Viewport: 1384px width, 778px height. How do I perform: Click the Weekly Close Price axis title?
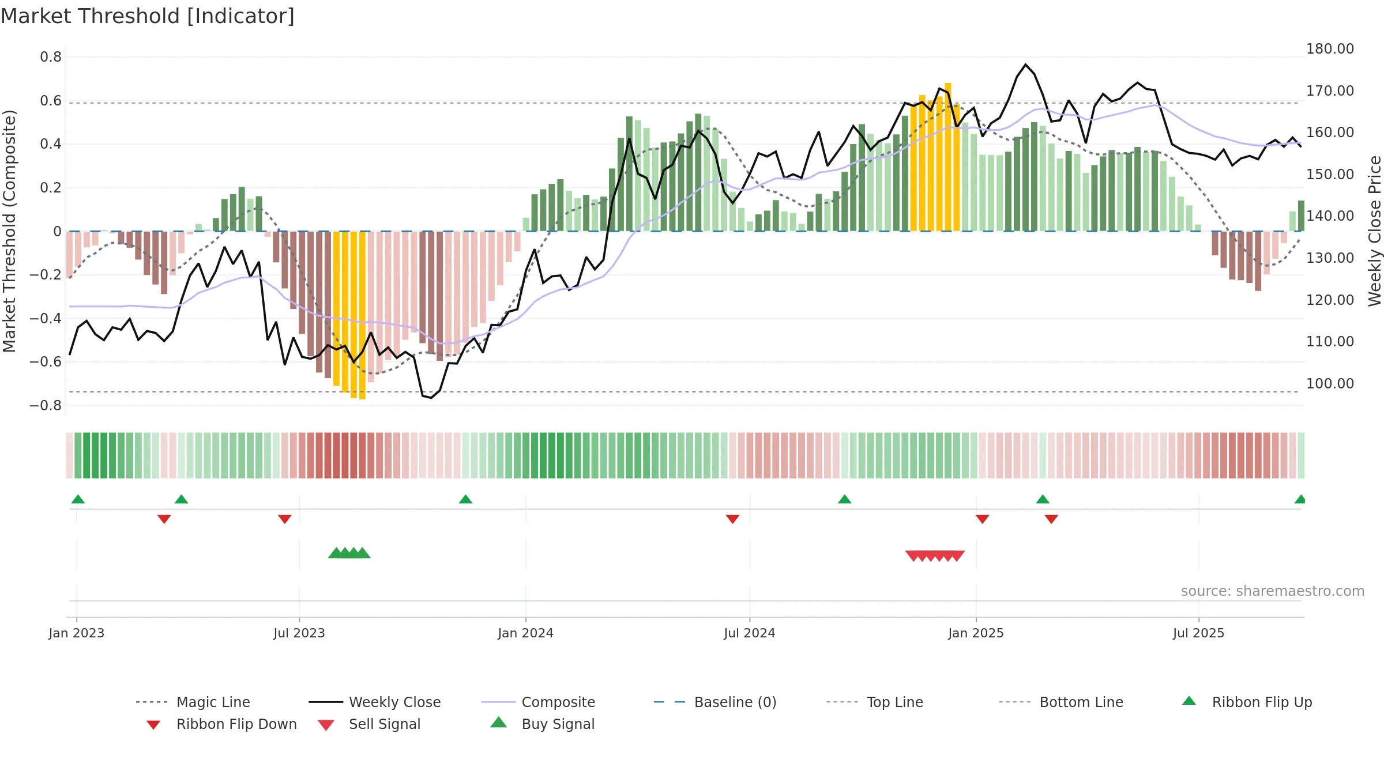1375,231
